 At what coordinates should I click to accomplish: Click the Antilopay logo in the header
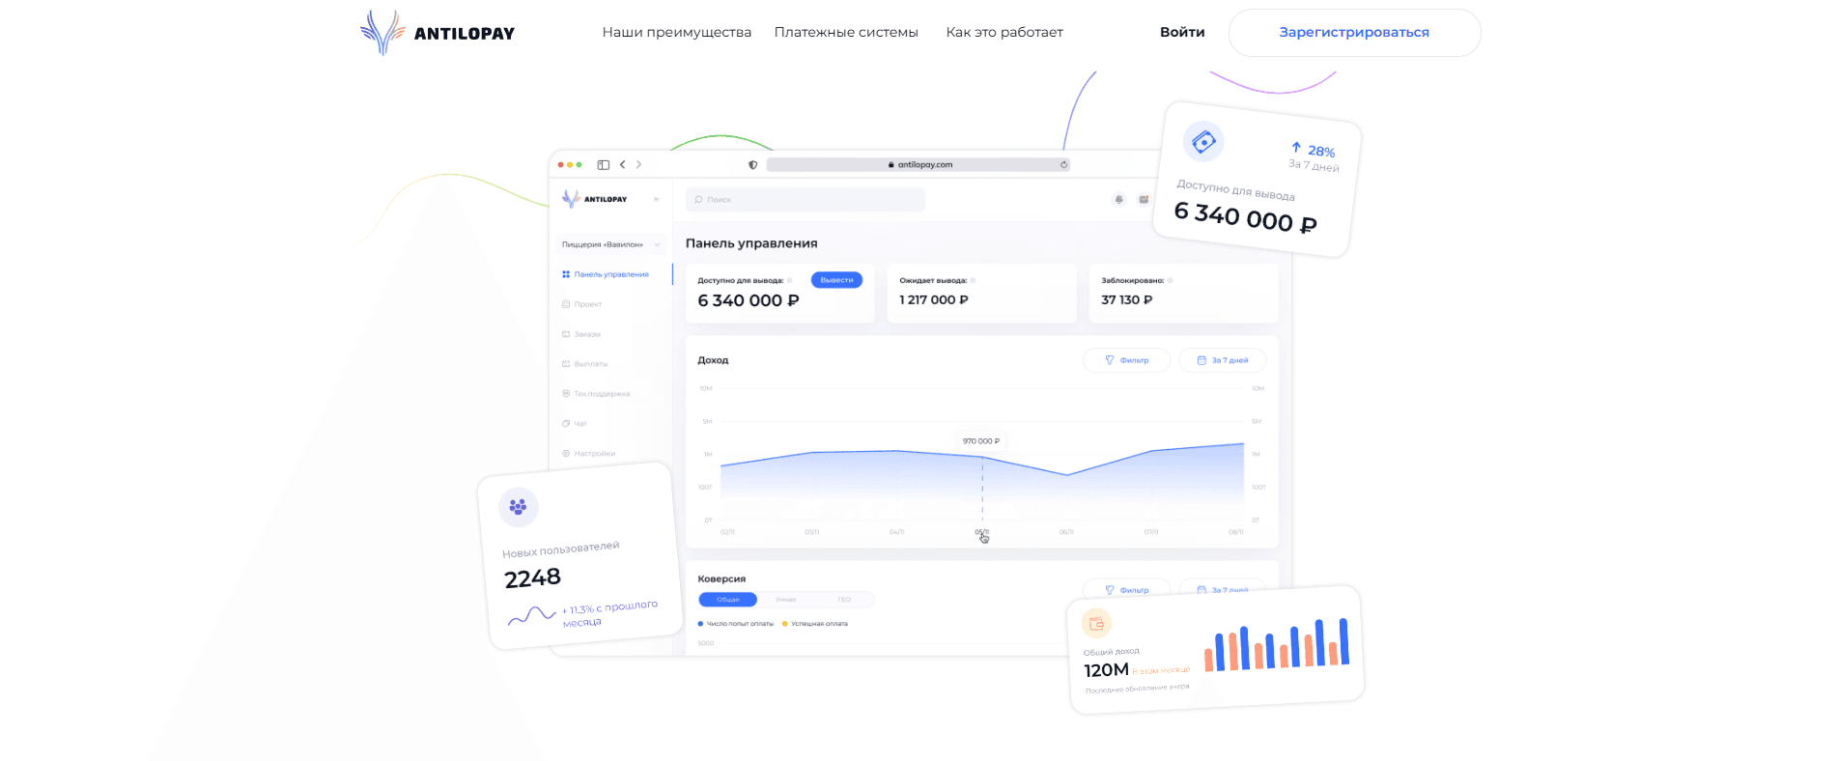tap(438, 33)
